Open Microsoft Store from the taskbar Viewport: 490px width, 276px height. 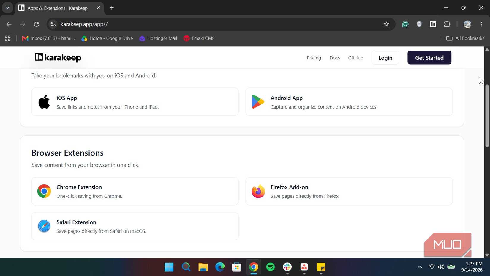pos(237,267)
